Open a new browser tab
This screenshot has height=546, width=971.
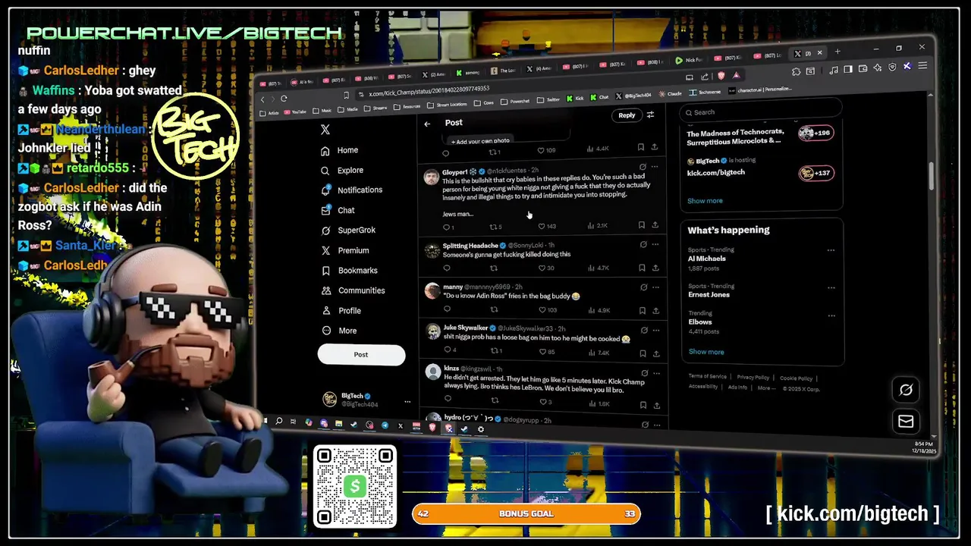coord(837,52)
